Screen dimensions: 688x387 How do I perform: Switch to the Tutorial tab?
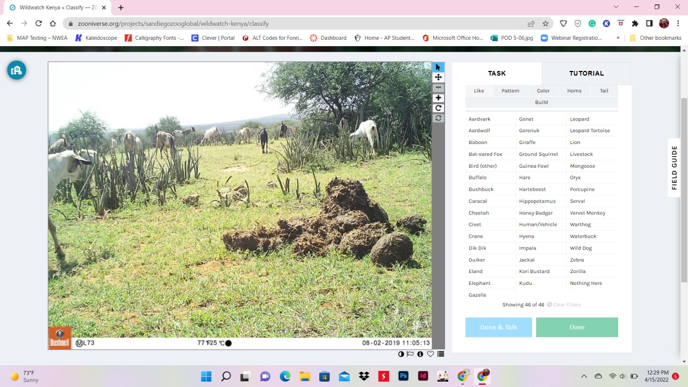586,74
